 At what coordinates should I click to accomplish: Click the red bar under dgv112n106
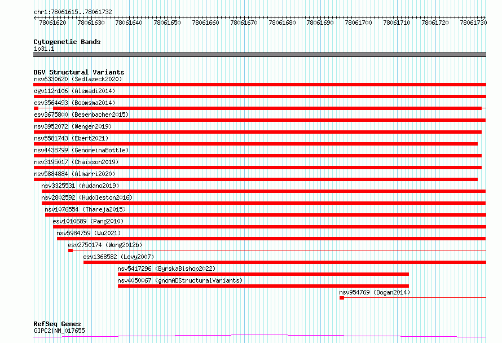point(259,96)
